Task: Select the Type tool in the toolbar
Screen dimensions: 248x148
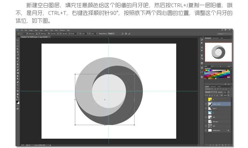Action: click(18, 85)
